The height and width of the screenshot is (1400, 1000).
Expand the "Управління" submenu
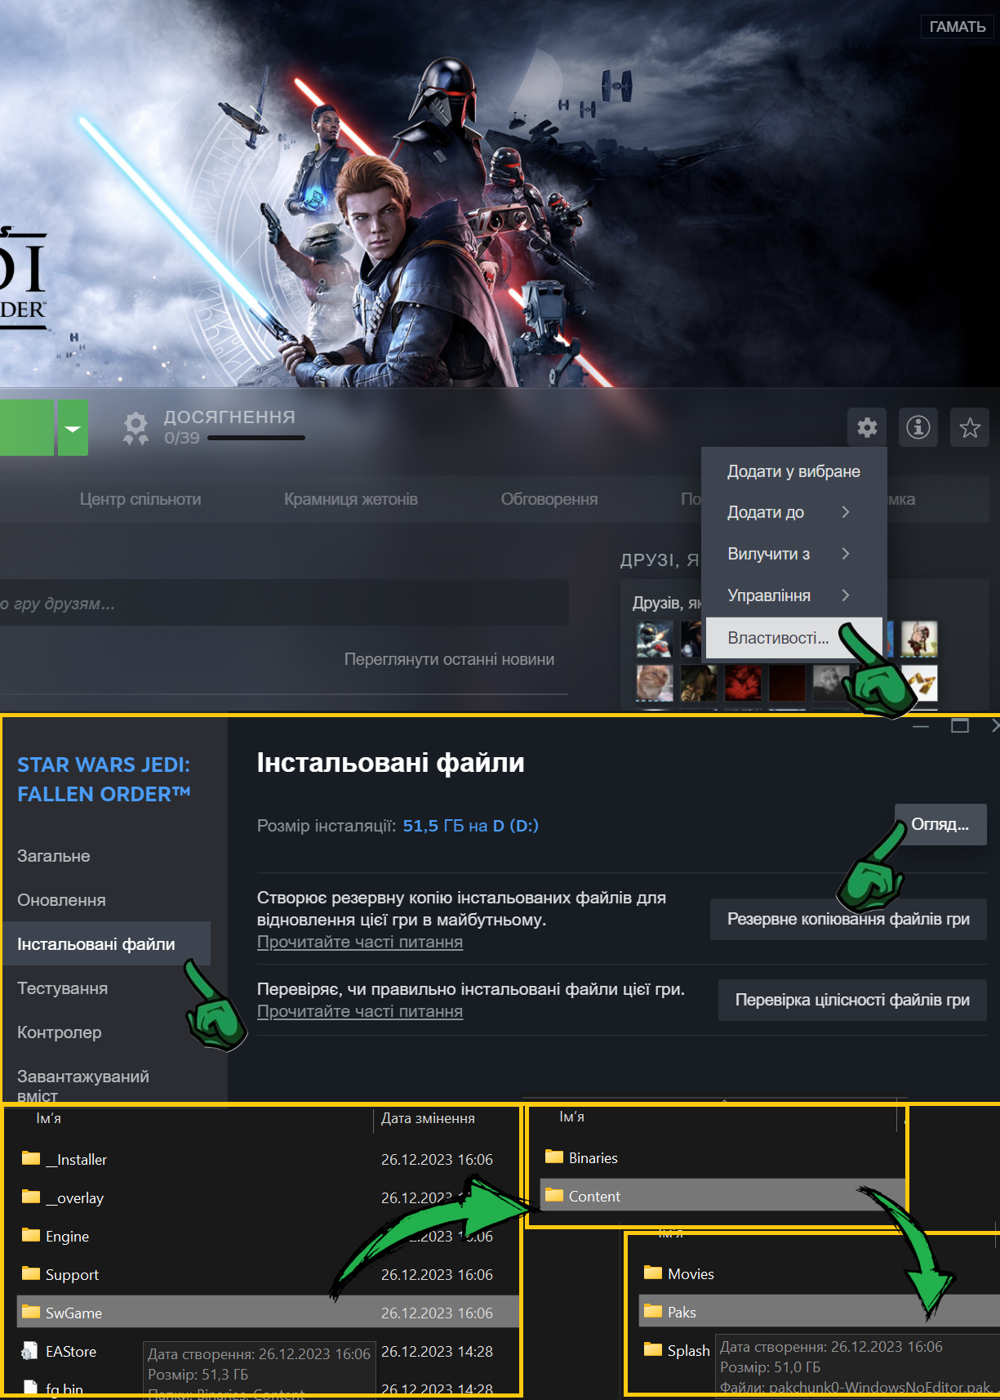tap(793, 595)
